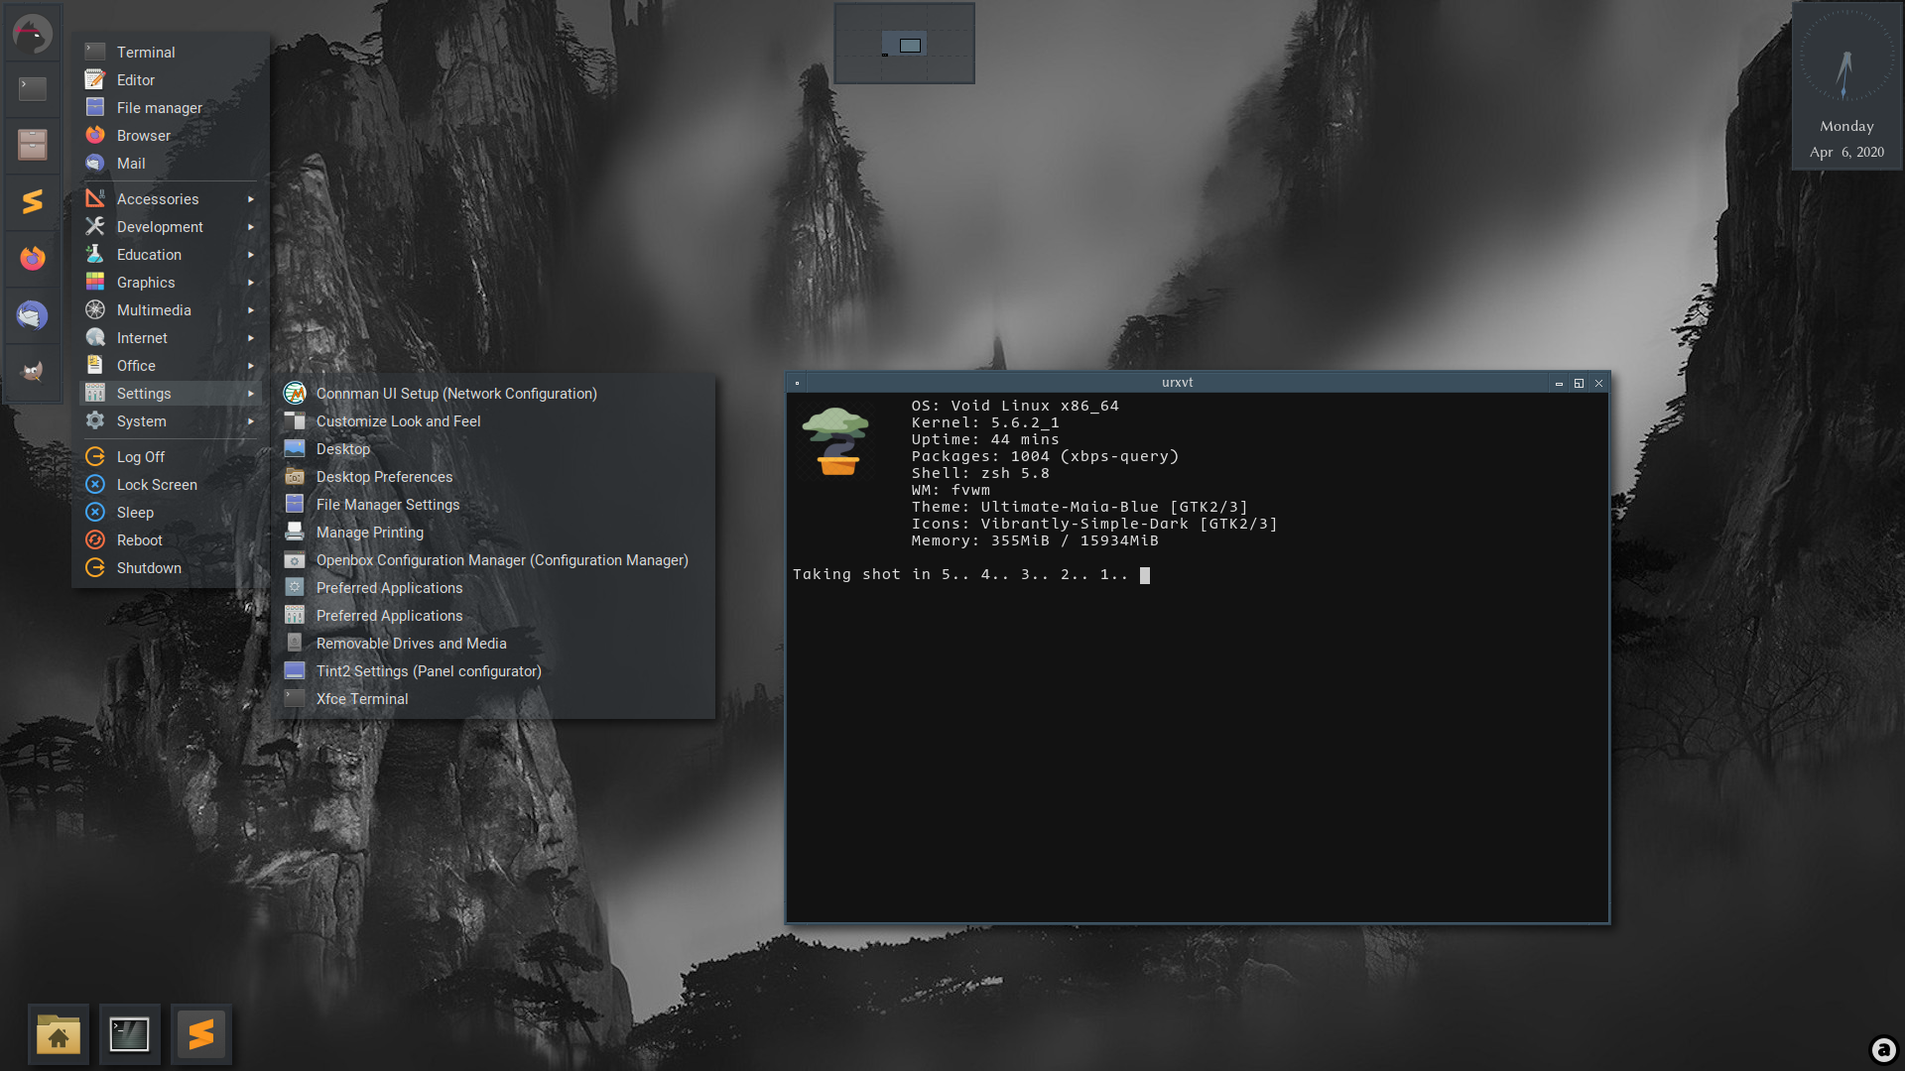The image size is (1905, 1071).
Task: Click the Education flask icon
Action: tap(95, 254)
